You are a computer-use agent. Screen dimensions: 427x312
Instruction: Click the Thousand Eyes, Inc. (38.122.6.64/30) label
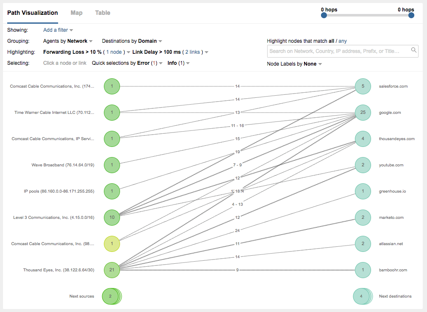(x=59, y=270)
